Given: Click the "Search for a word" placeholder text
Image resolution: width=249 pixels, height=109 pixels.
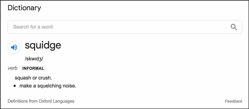Looking at the screenshot, I should pos(33,27).
